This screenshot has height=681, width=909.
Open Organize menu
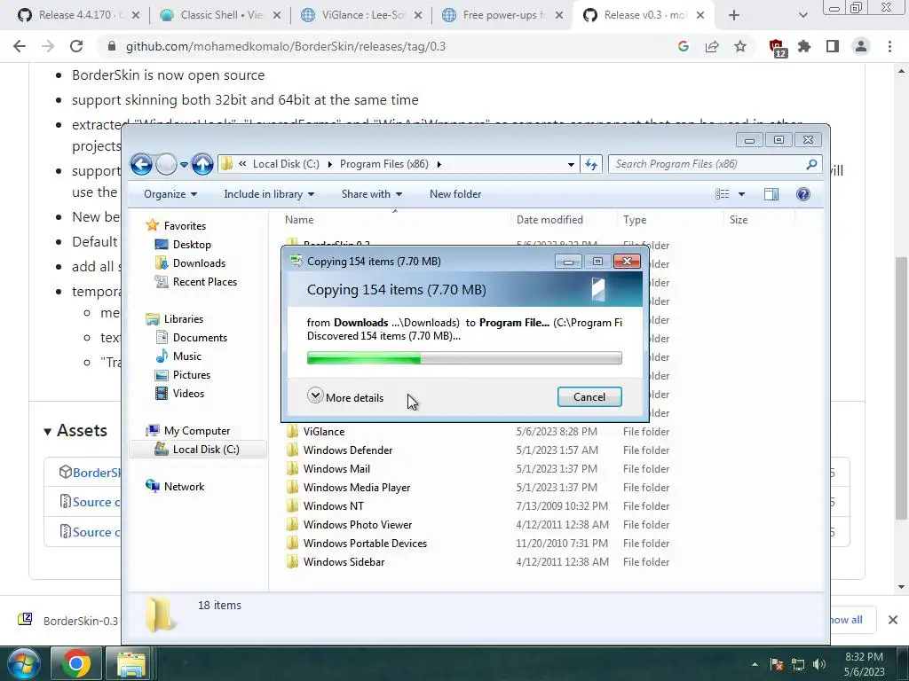coord(170,194)
